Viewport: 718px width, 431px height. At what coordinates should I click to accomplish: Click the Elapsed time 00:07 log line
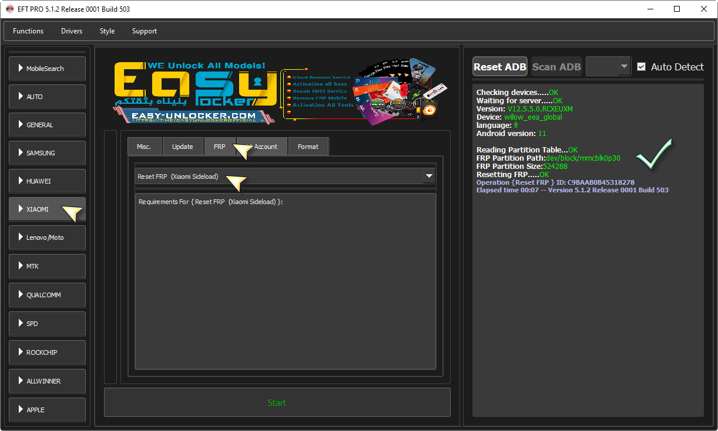point(572,190)
